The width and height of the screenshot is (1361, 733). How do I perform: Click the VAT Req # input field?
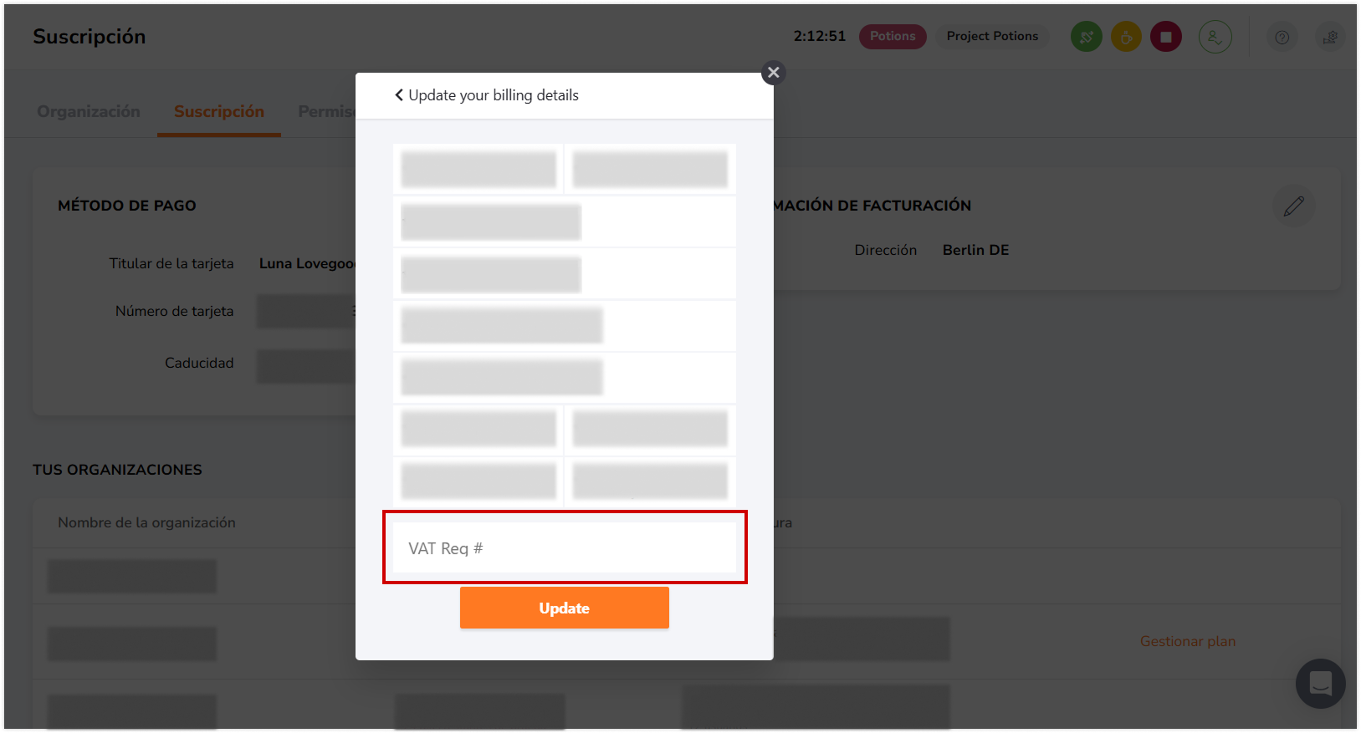(564, 547)
